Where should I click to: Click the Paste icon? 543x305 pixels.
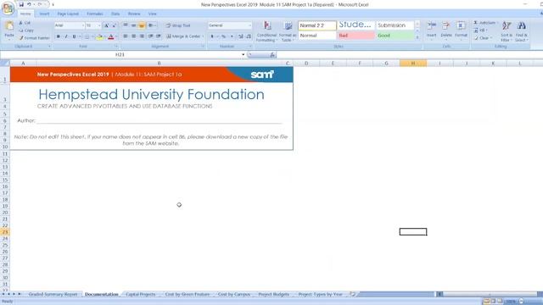(x=9, y=26)
